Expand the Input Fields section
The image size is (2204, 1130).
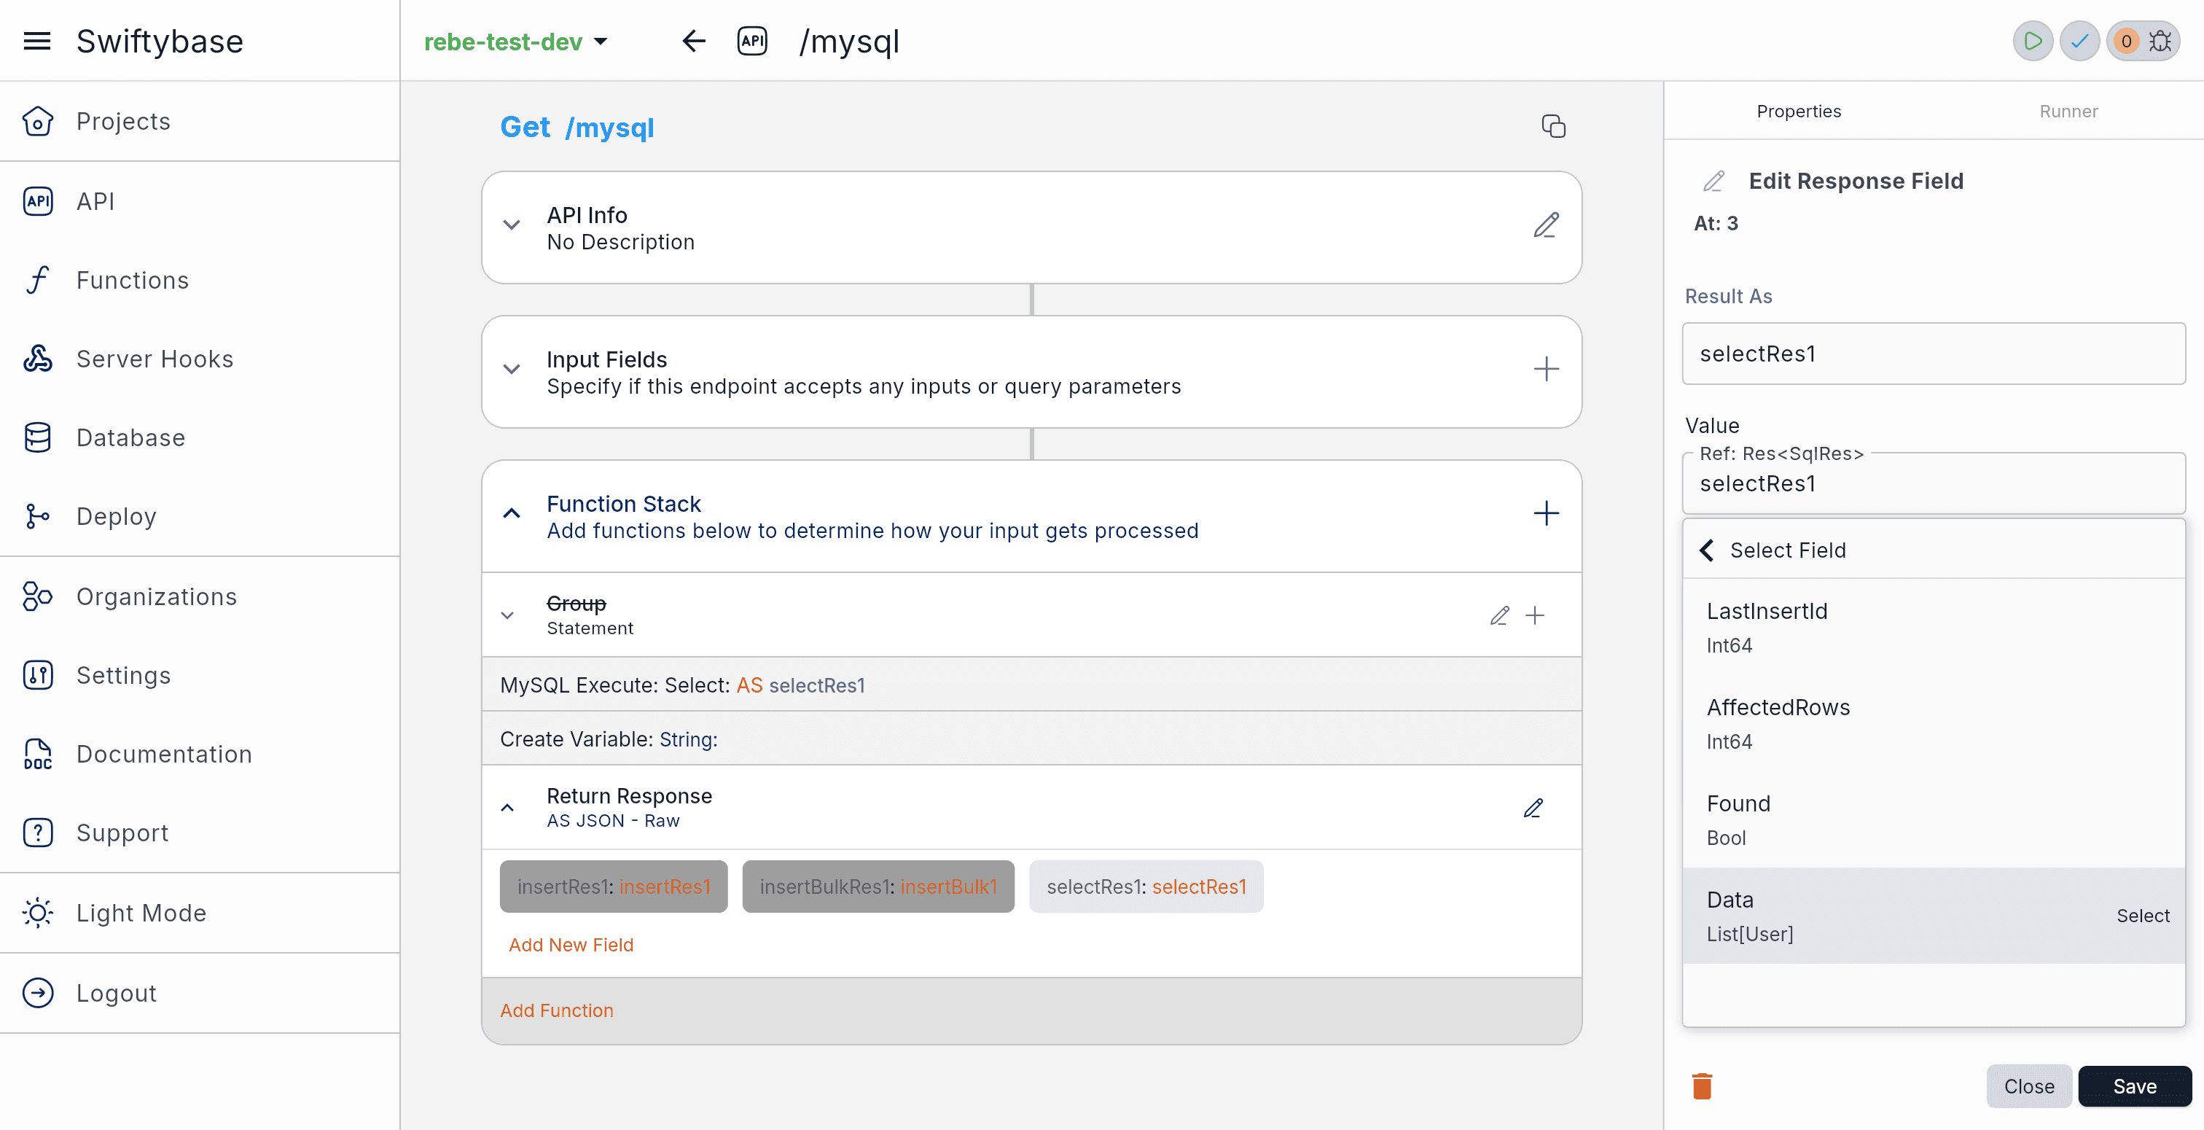tap(512, 370)
